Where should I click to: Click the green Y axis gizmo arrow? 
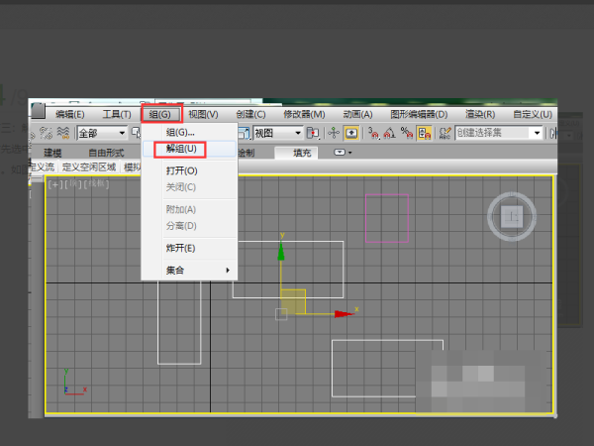click(281, 251)
